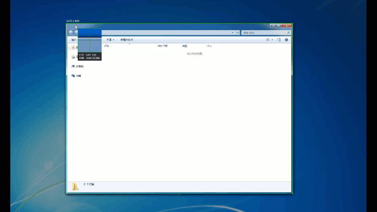Select 计算机 label in navigation pane

pos(80,67)
